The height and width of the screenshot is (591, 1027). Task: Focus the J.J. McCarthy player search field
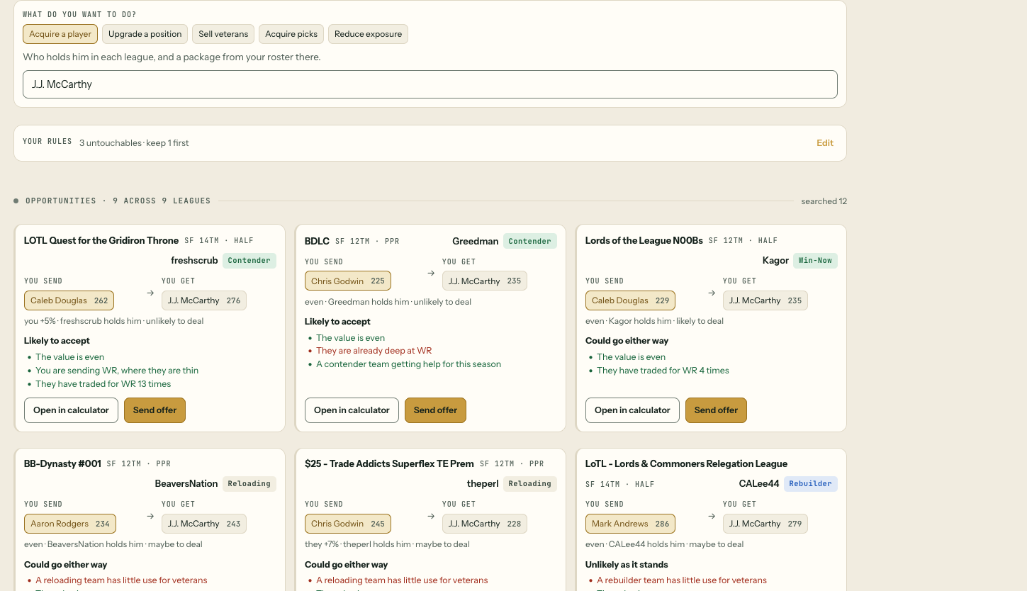coord(430,84)
